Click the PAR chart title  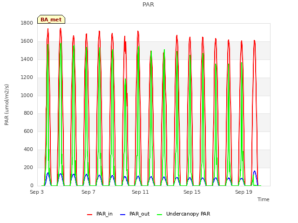148,5
